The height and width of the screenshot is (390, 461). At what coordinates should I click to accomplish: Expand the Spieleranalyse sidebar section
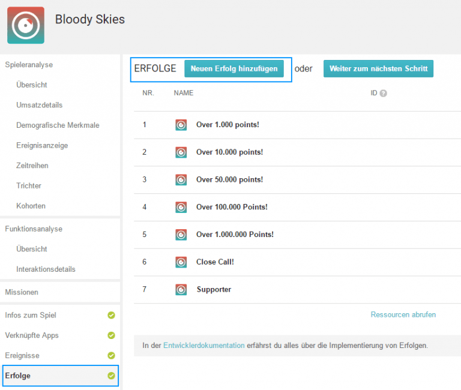[29, 64]
